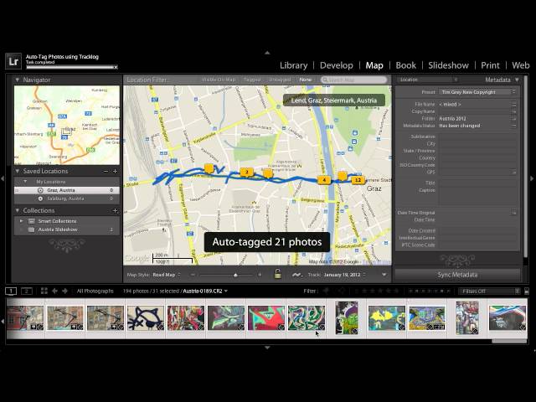The height and width of the screenshot is (402, 536).
Task: Open second window display 2
Action: pos(27,291)
